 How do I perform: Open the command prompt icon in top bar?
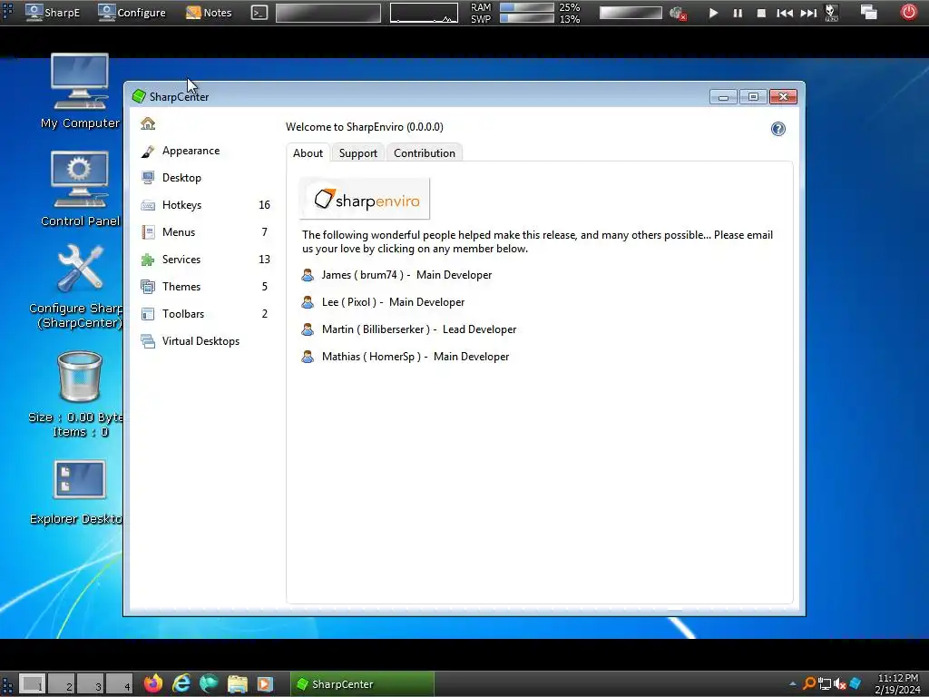click(x=259, y=13)
